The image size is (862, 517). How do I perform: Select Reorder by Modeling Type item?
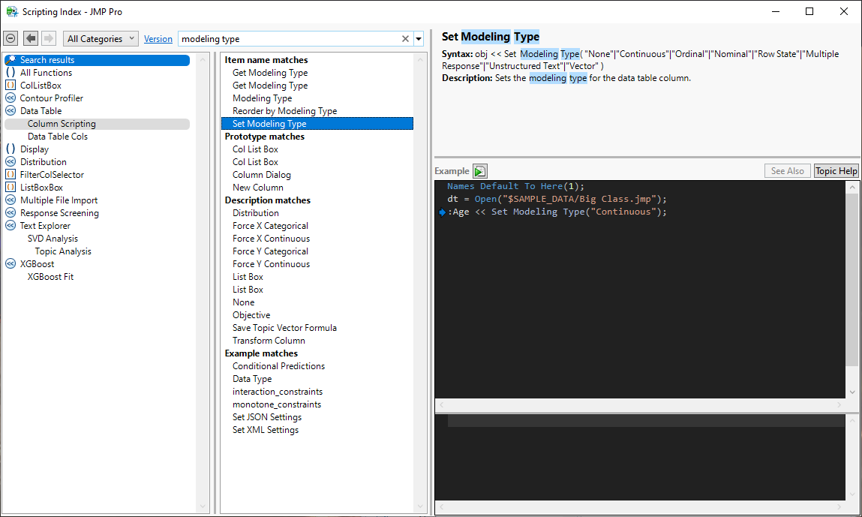(x=284, y=111)
